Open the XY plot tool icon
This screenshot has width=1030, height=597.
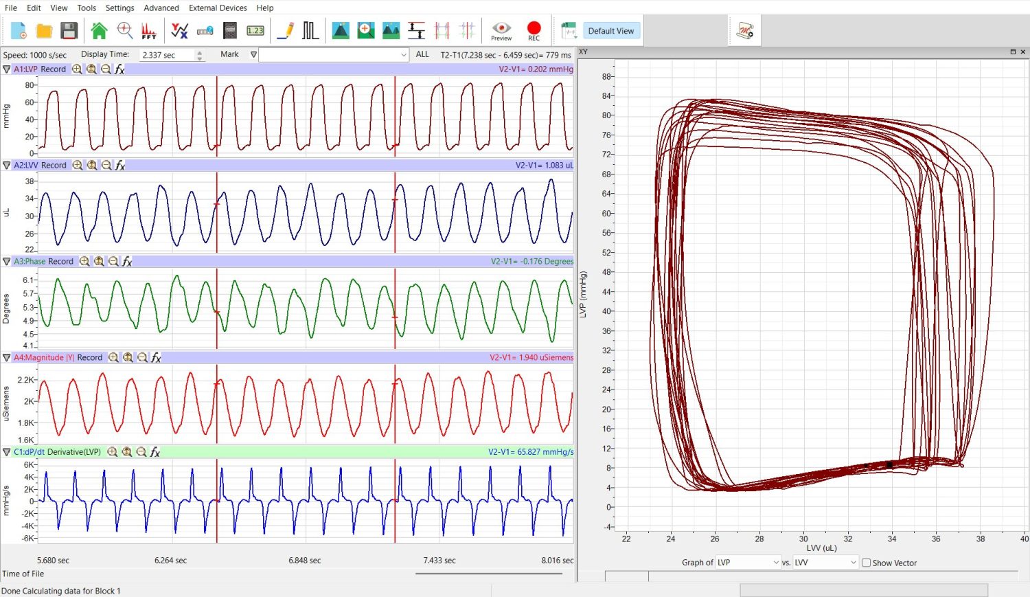[x=180, y=30]
